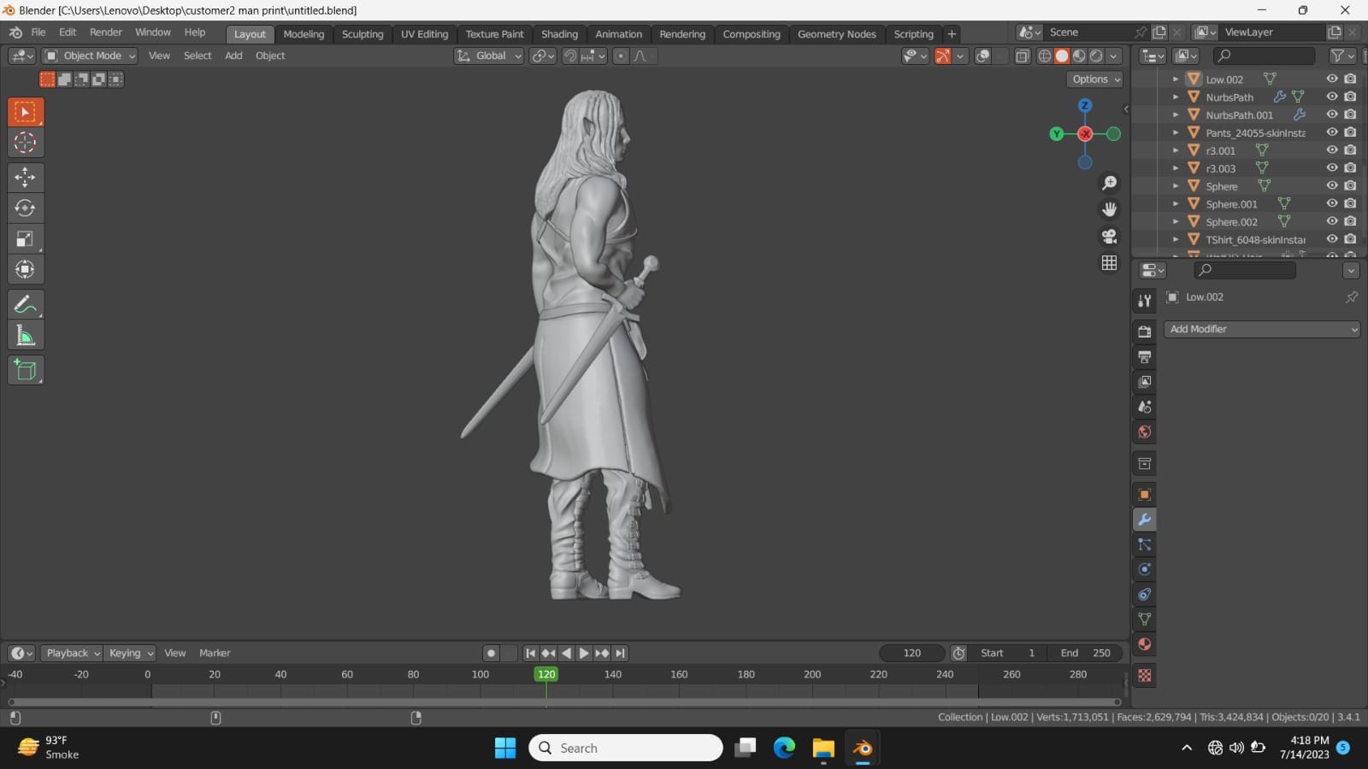Open the Object Mode dropdown

[90, 56]
